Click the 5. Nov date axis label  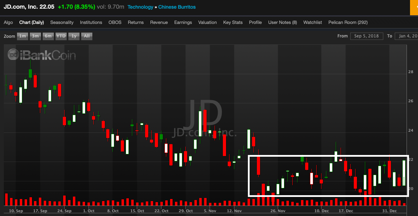210,211
